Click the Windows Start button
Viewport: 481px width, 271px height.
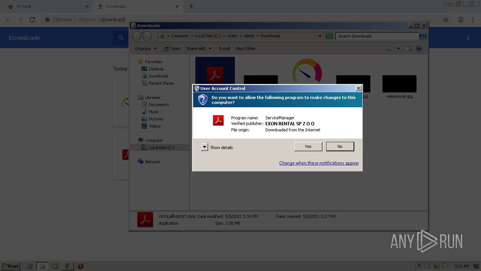[x=11, y=266]
